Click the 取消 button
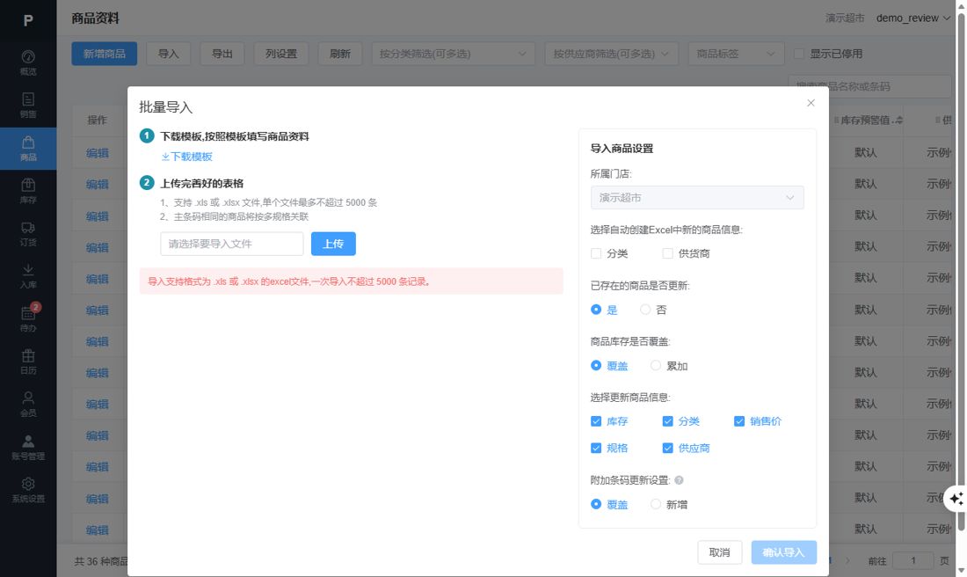967x577 pixels. tap(720, 552)
